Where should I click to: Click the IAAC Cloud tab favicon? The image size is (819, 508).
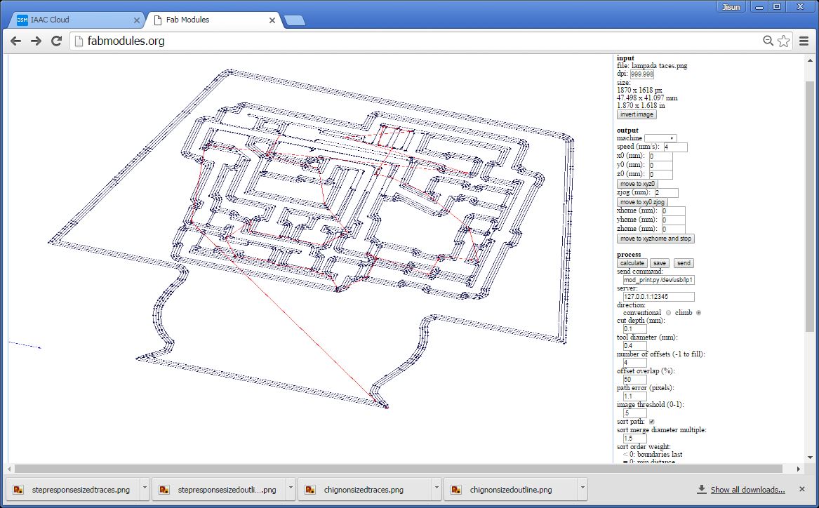tap(22, 20)
